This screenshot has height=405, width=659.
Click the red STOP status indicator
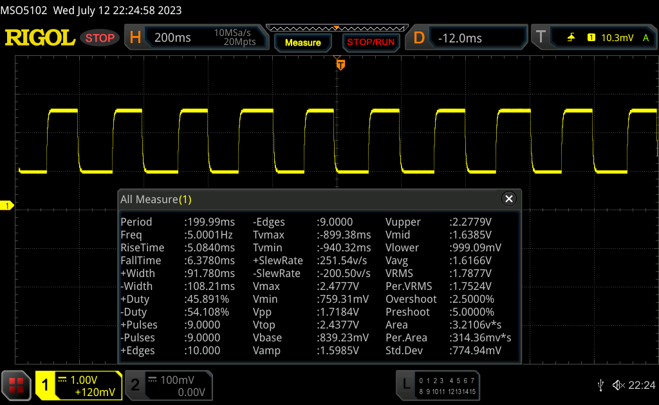click(x=100, y=38)
